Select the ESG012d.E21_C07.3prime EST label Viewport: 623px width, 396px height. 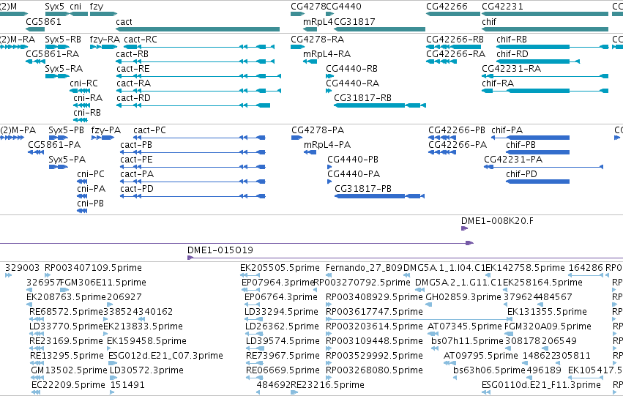point(165,356)
